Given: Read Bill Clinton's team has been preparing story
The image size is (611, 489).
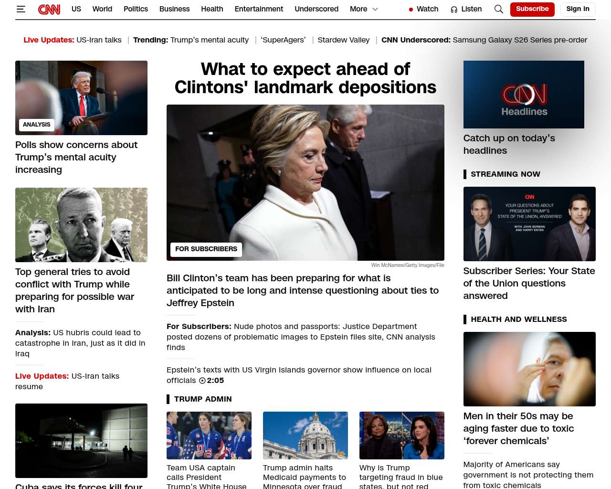Looking at the screenshot, I should pyautogui.click(x=303, y=290).
